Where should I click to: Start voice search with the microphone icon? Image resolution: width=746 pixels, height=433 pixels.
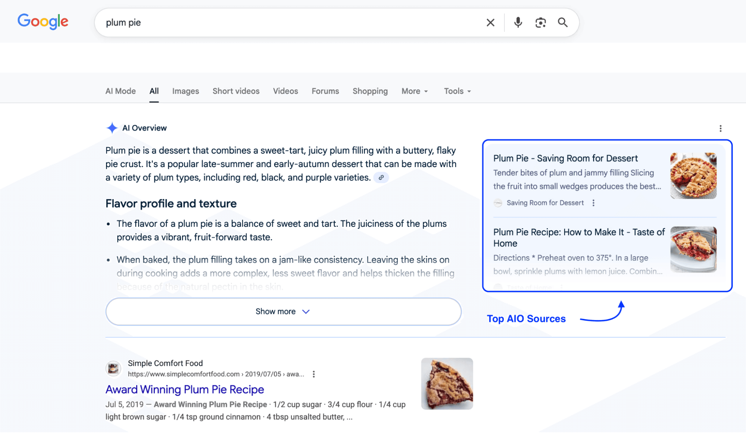[x=518, y=22]
